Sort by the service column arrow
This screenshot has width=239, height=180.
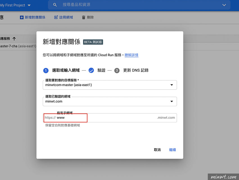point(14,39)
